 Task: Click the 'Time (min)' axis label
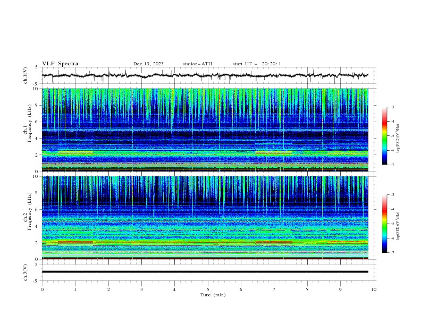tap(213, 295)
